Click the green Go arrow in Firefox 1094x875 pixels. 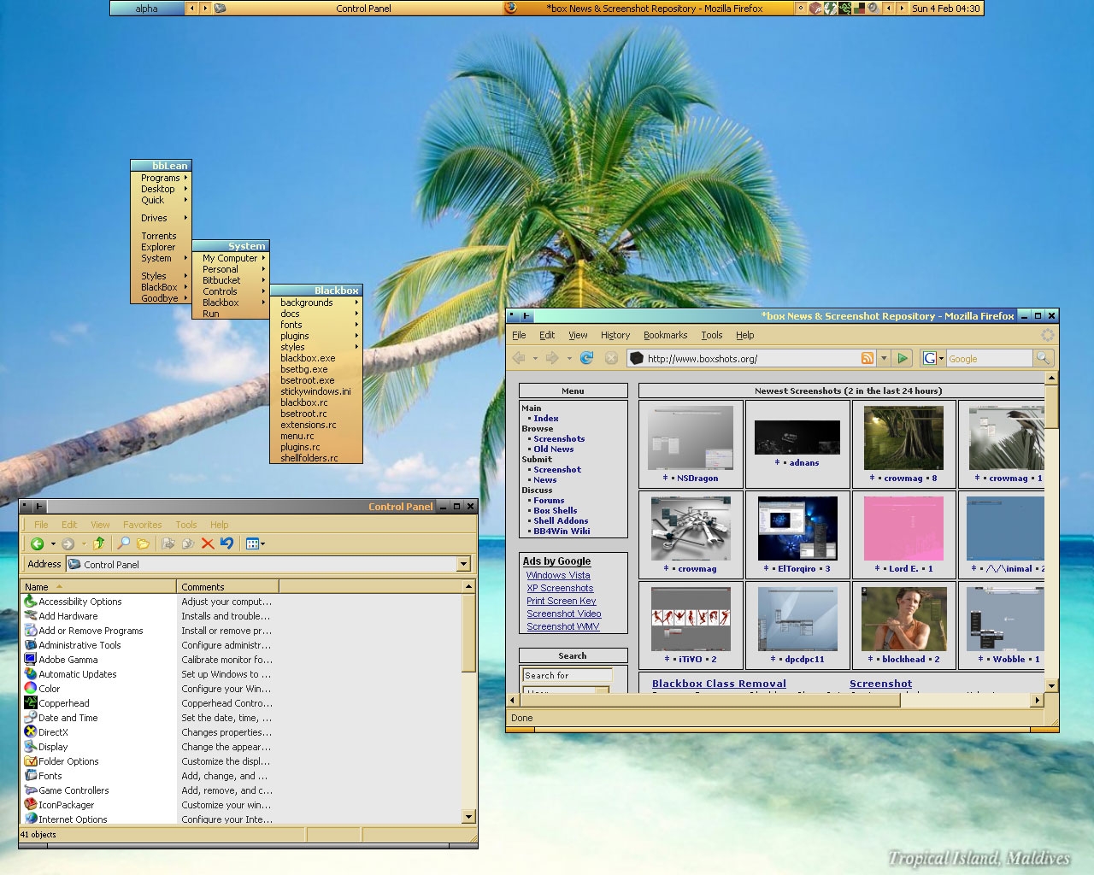point(903,358)
